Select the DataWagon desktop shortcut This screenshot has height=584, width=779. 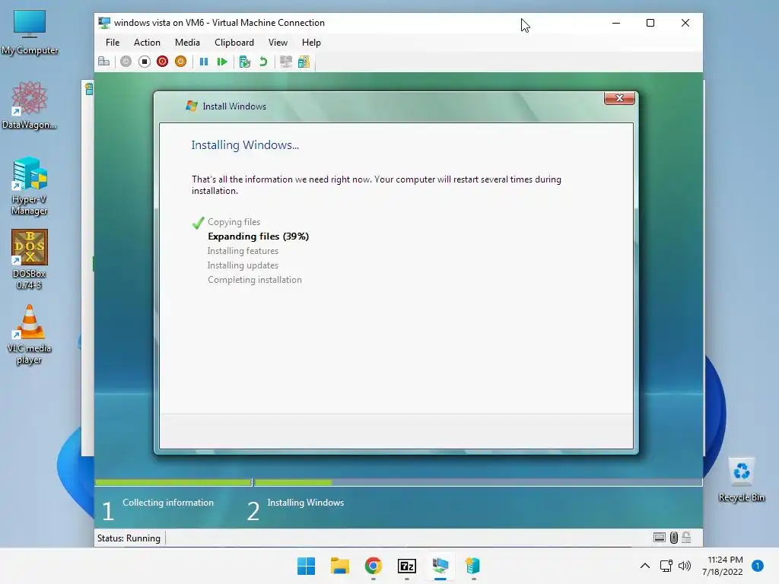30,105
